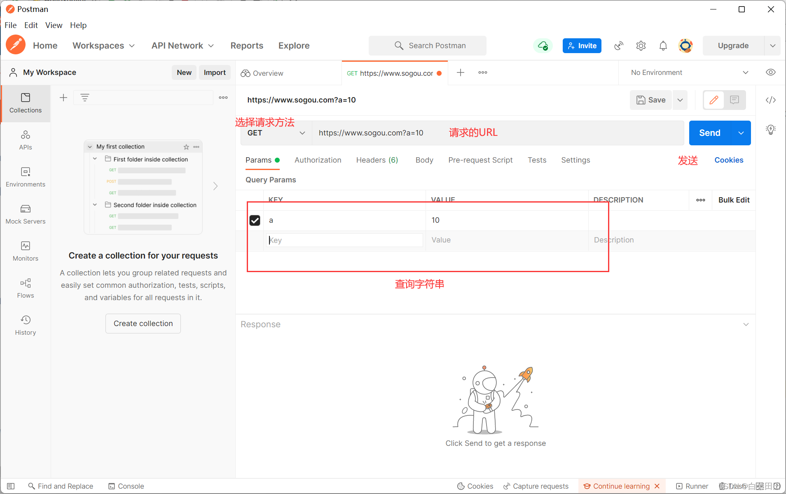Expand the Upgrade options arrow
This screenshot has width=786, height=494.
773,46
